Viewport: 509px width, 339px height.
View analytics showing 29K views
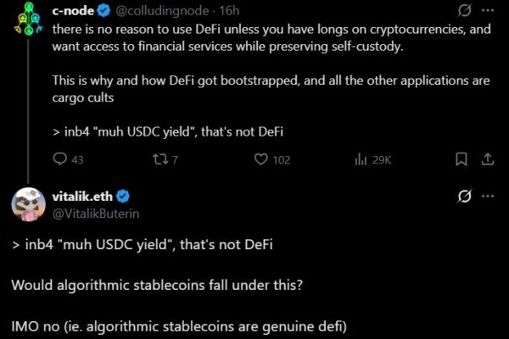pos(360,158)
